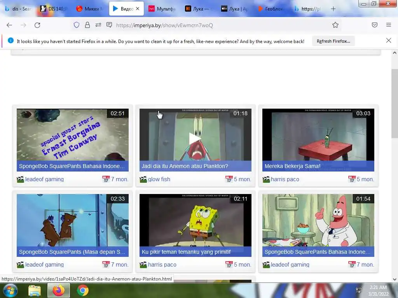
Task: Open the Save to Pocket icon
Action: [375, 25]
